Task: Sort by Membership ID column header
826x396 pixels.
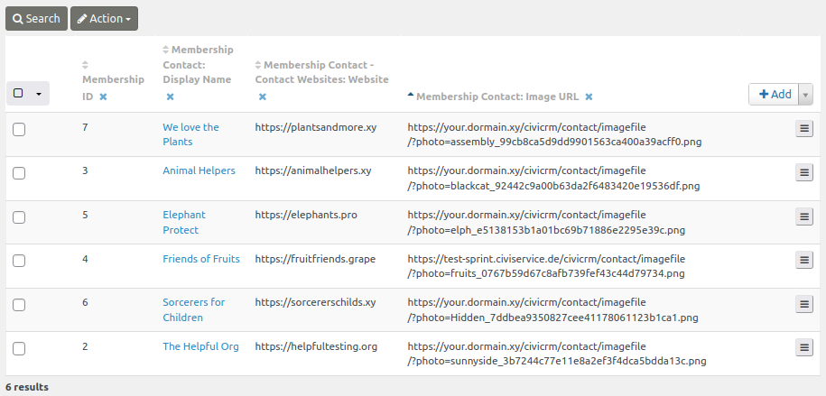Action: 113,79
